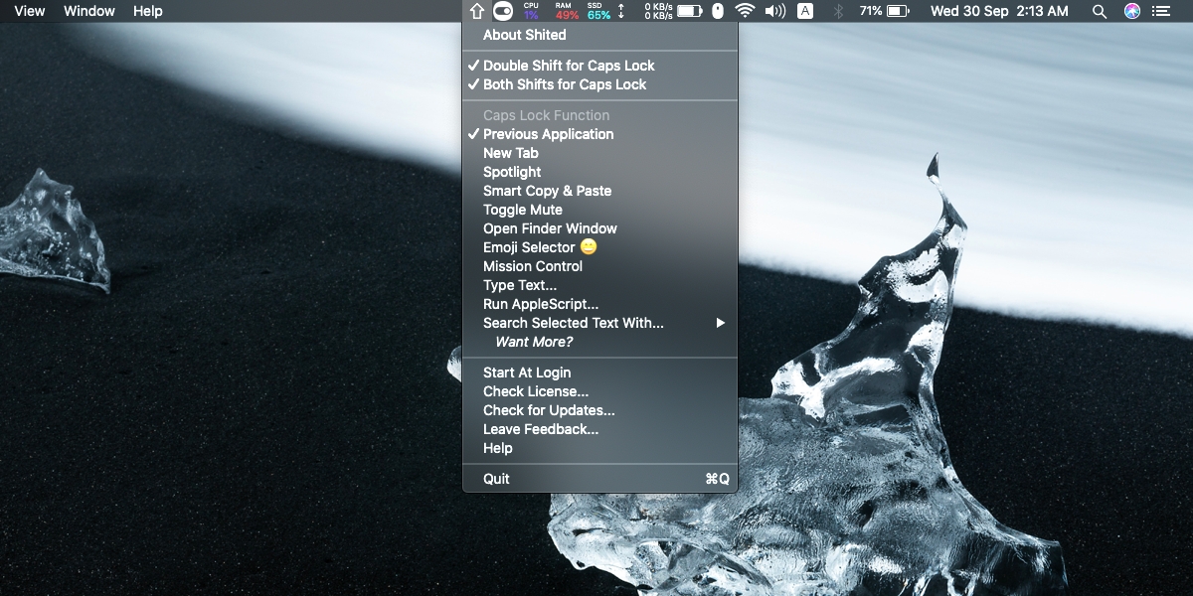This screenshot has width=1193, height=596.
Task: Click the Shited capsule icon in menu bar
Action: [502, 11]
